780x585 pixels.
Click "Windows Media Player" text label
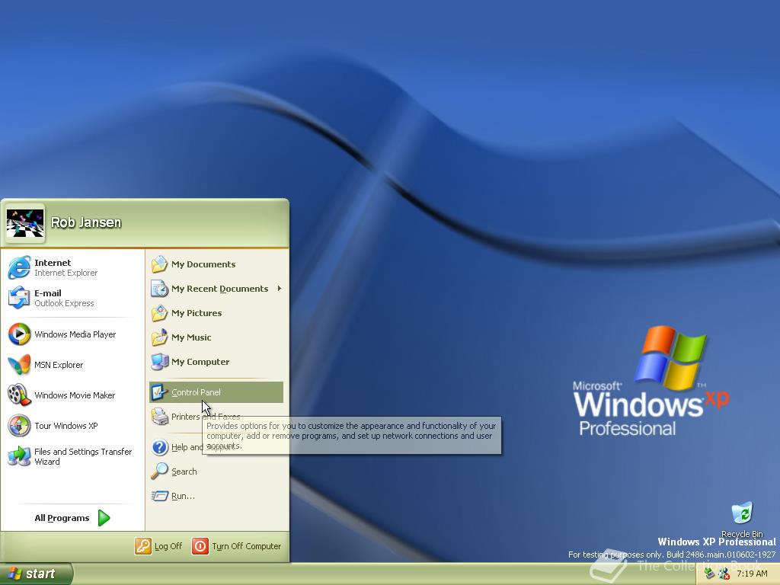point(75,334)
